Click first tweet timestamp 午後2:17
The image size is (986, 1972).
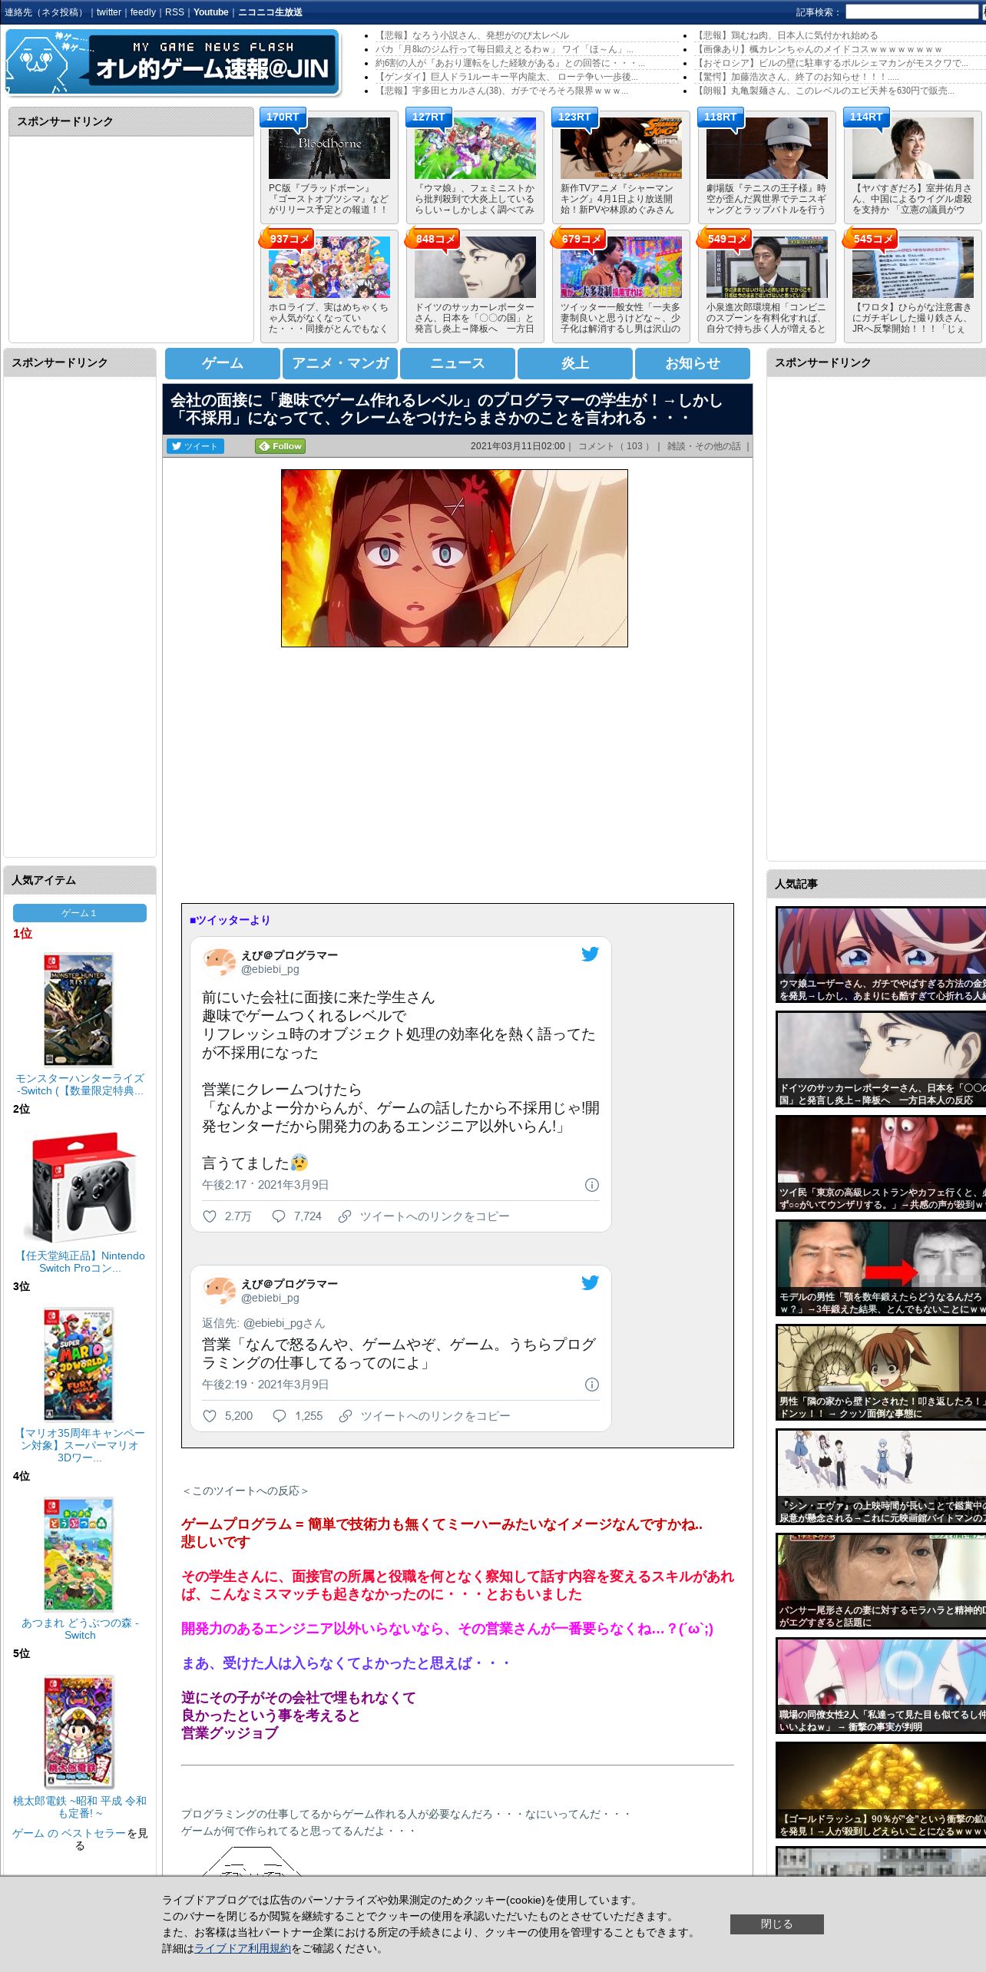(x=265, y=1185)
